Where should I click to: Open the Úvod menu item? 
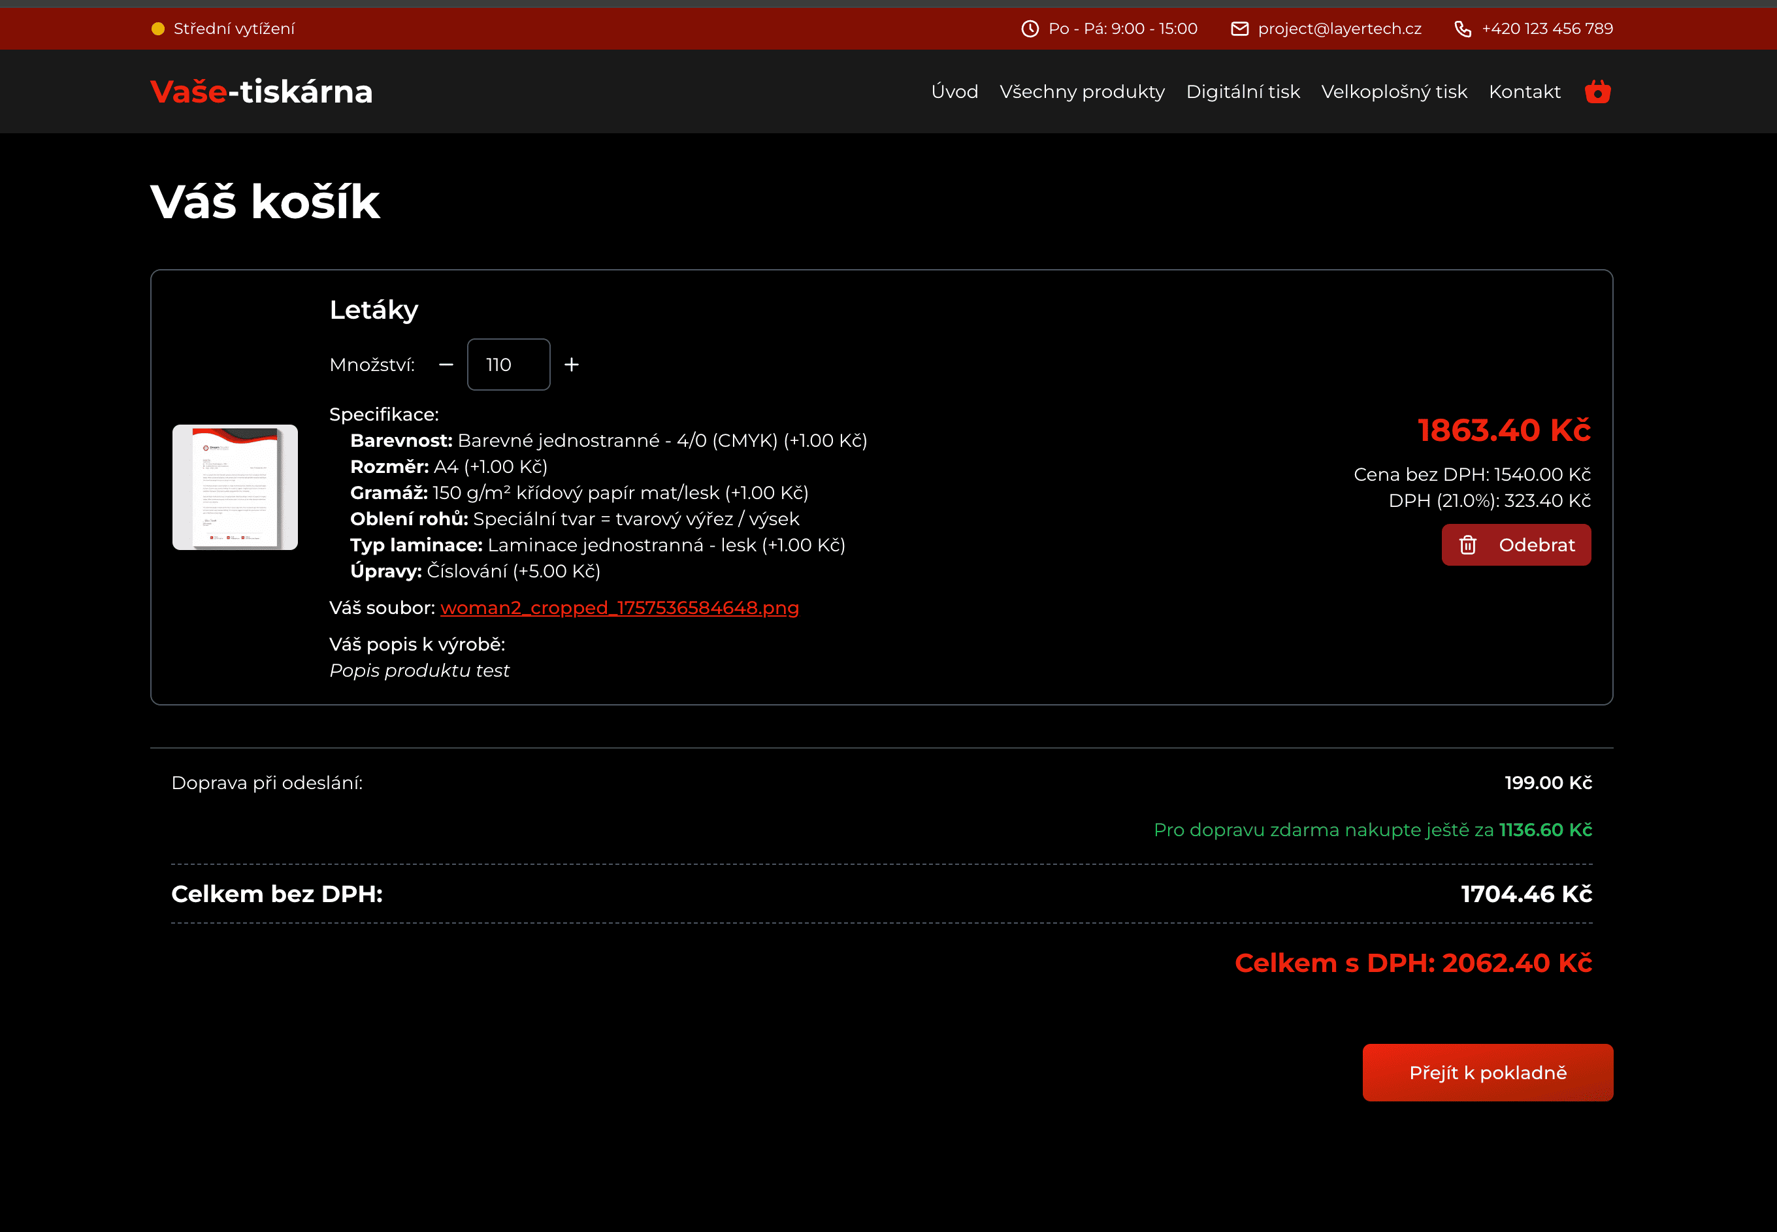click(x=954, y=92)
